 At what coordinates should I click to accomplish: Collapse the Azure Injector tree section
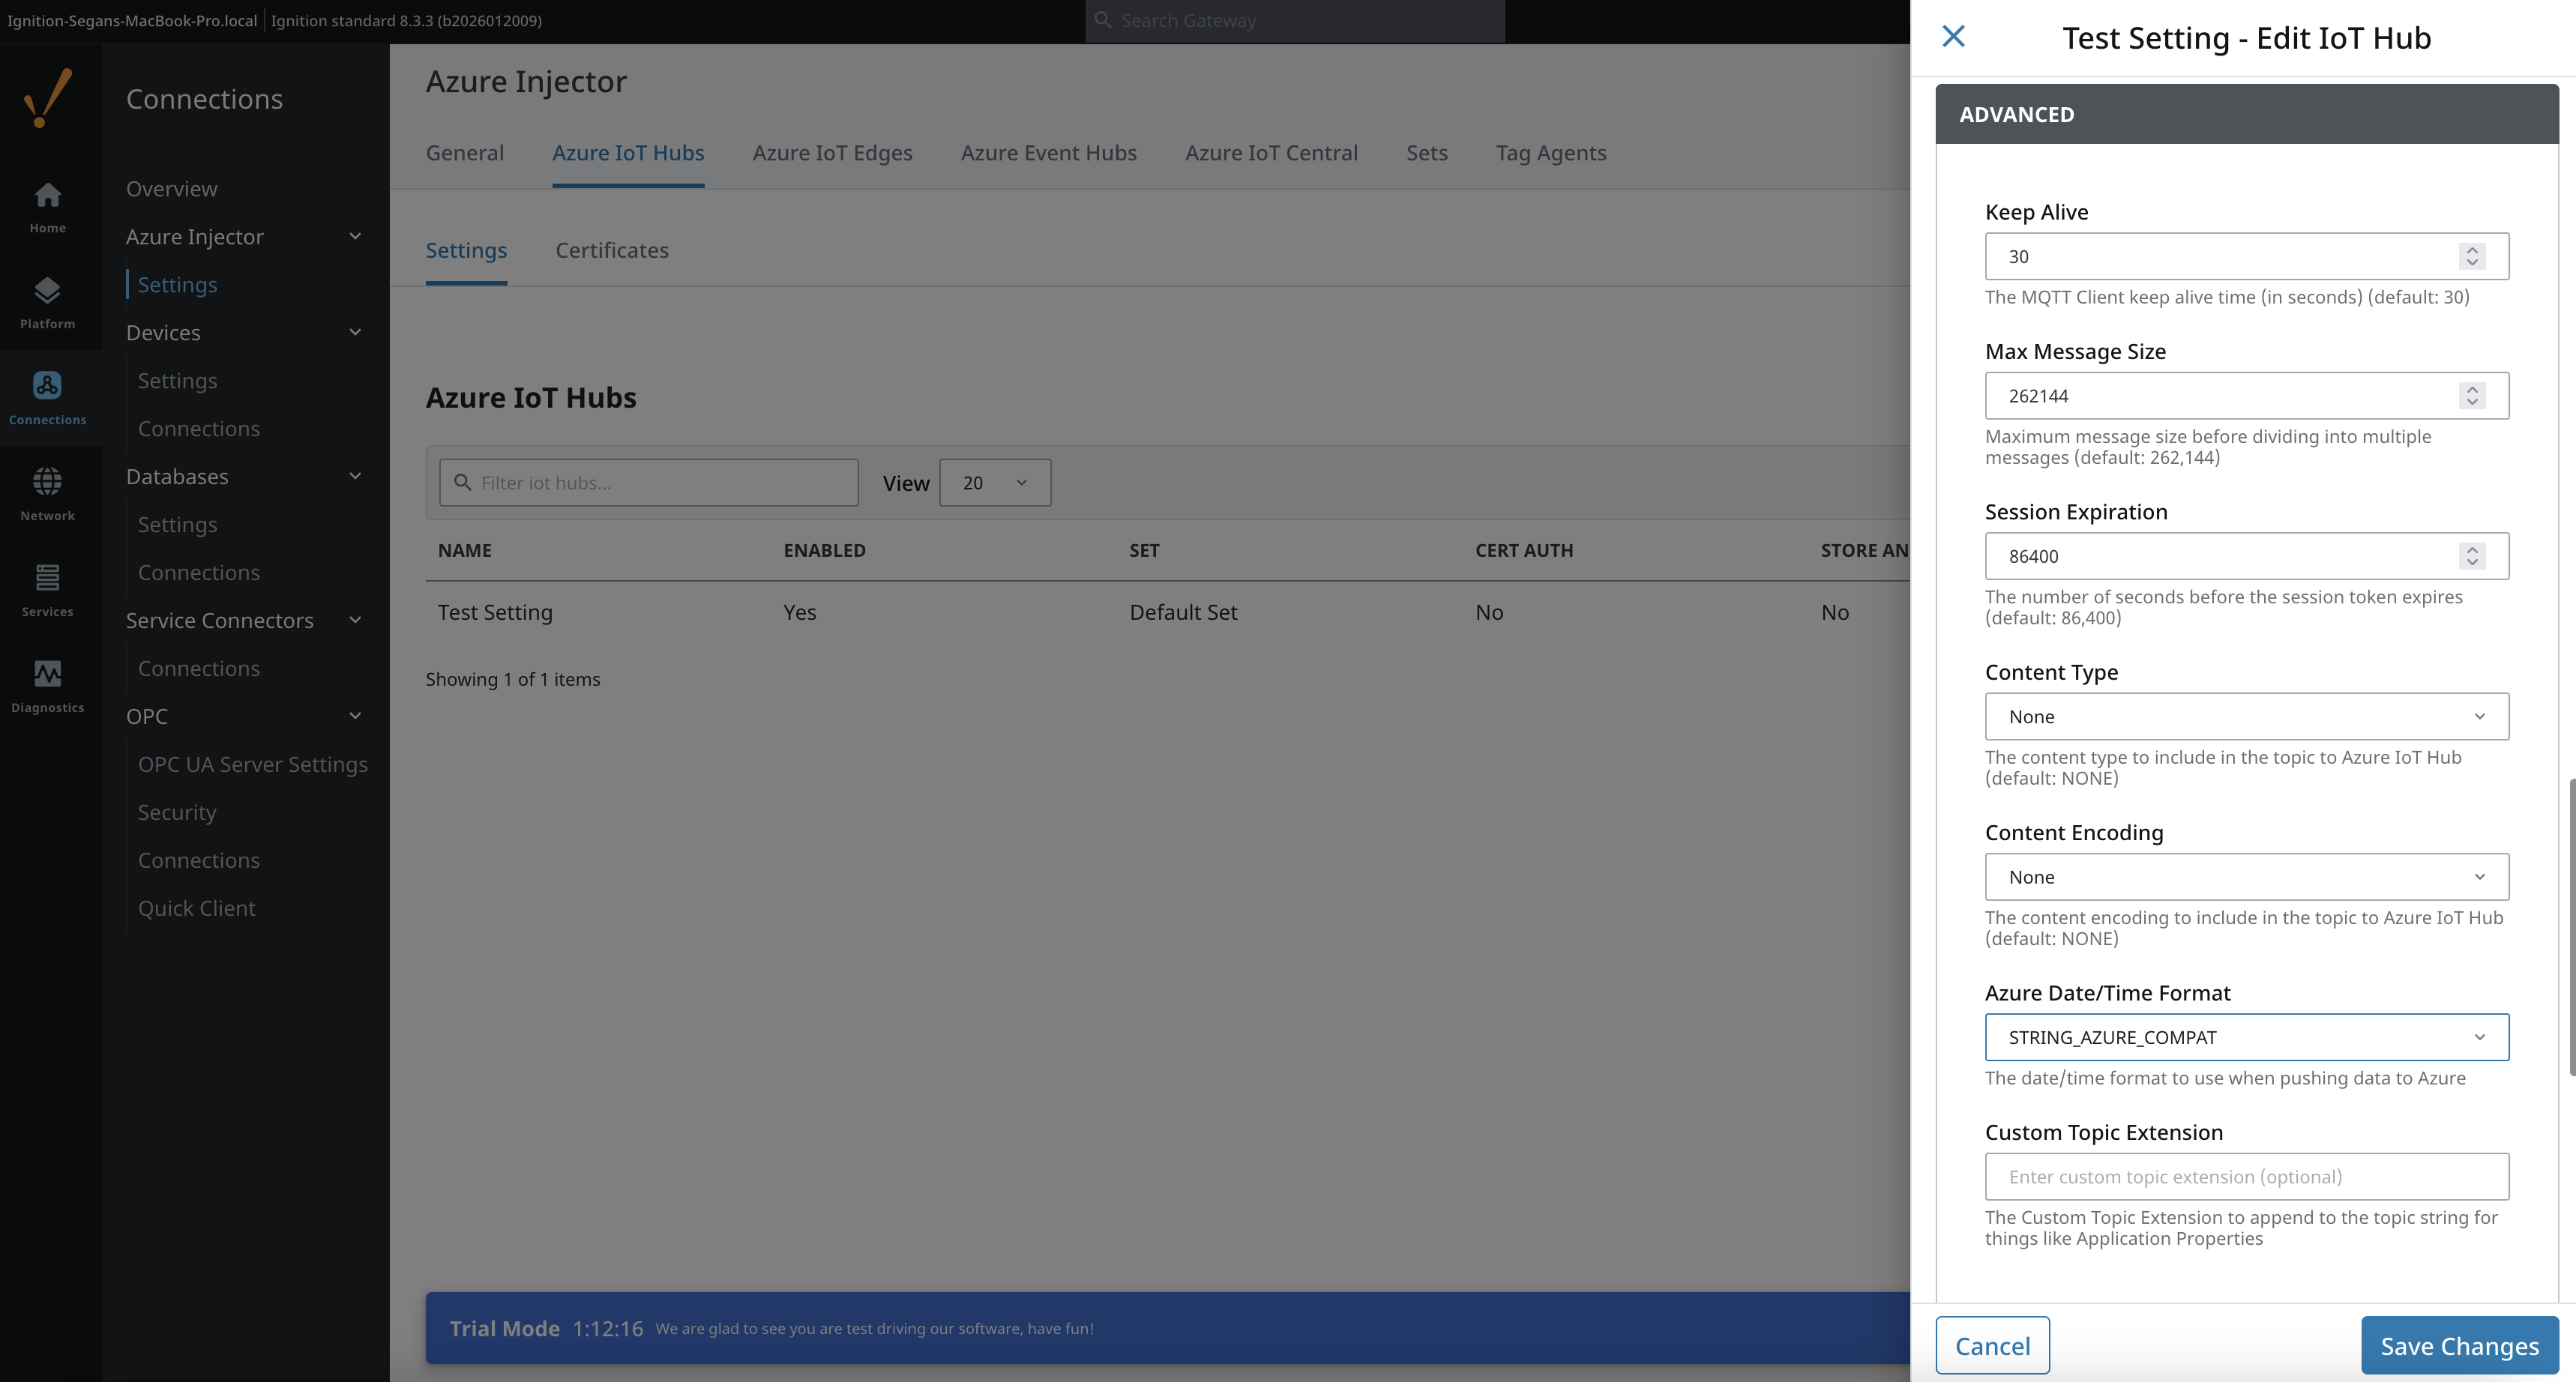[x=355, y=237]
